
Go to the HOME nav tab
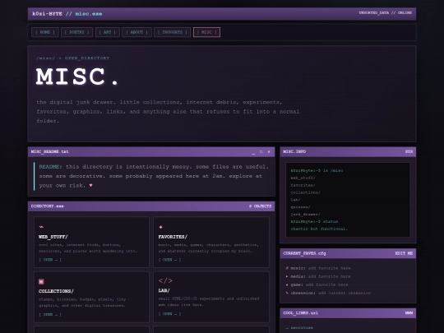coord(45,32)
